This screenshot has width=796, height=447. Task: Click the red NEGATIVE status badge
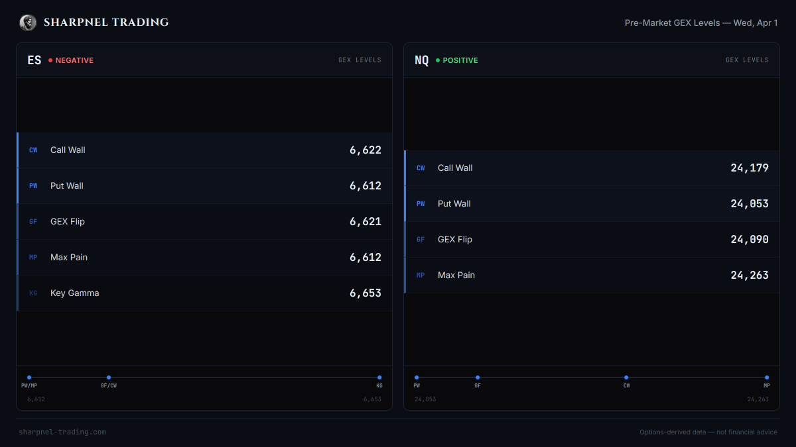tap(71, 60)
